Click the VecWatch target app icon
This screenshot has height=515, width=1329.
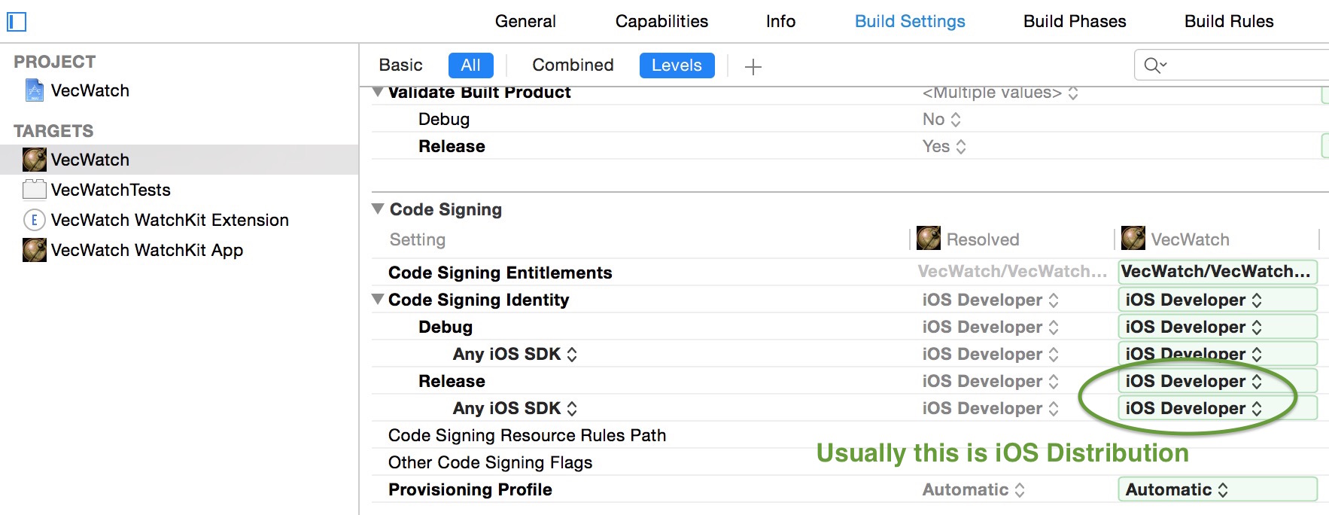[35, 160]
